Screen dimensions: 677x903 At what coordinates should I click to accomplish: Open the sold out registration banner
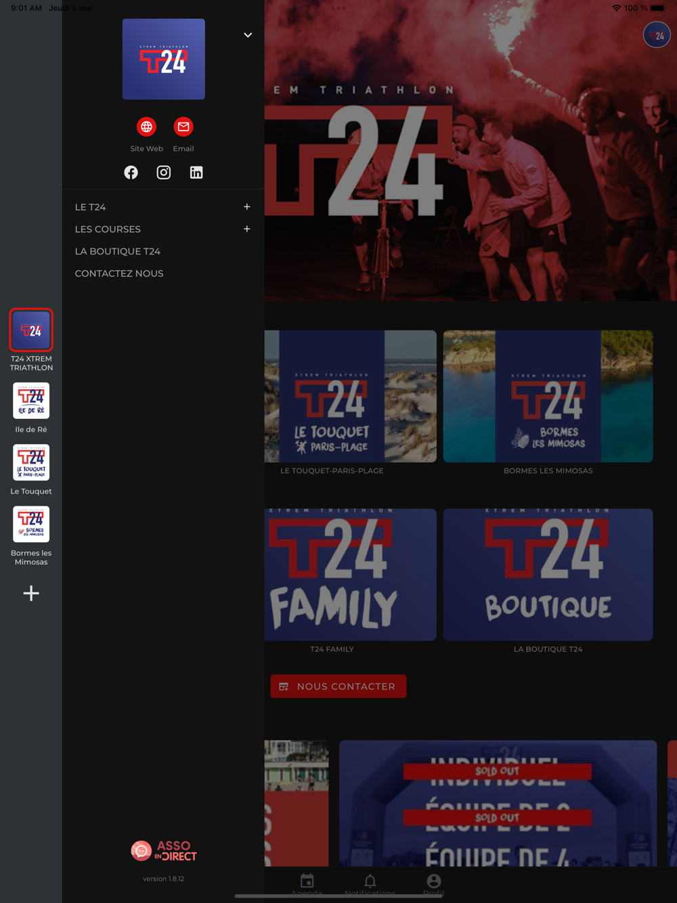498,803
